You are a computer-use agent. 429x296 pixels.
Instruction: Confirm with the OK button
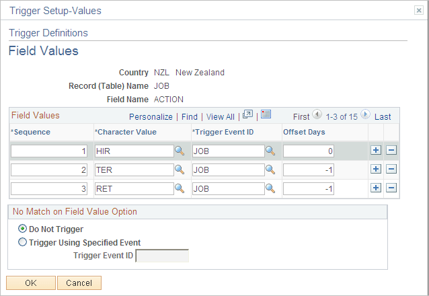point(31,283)
